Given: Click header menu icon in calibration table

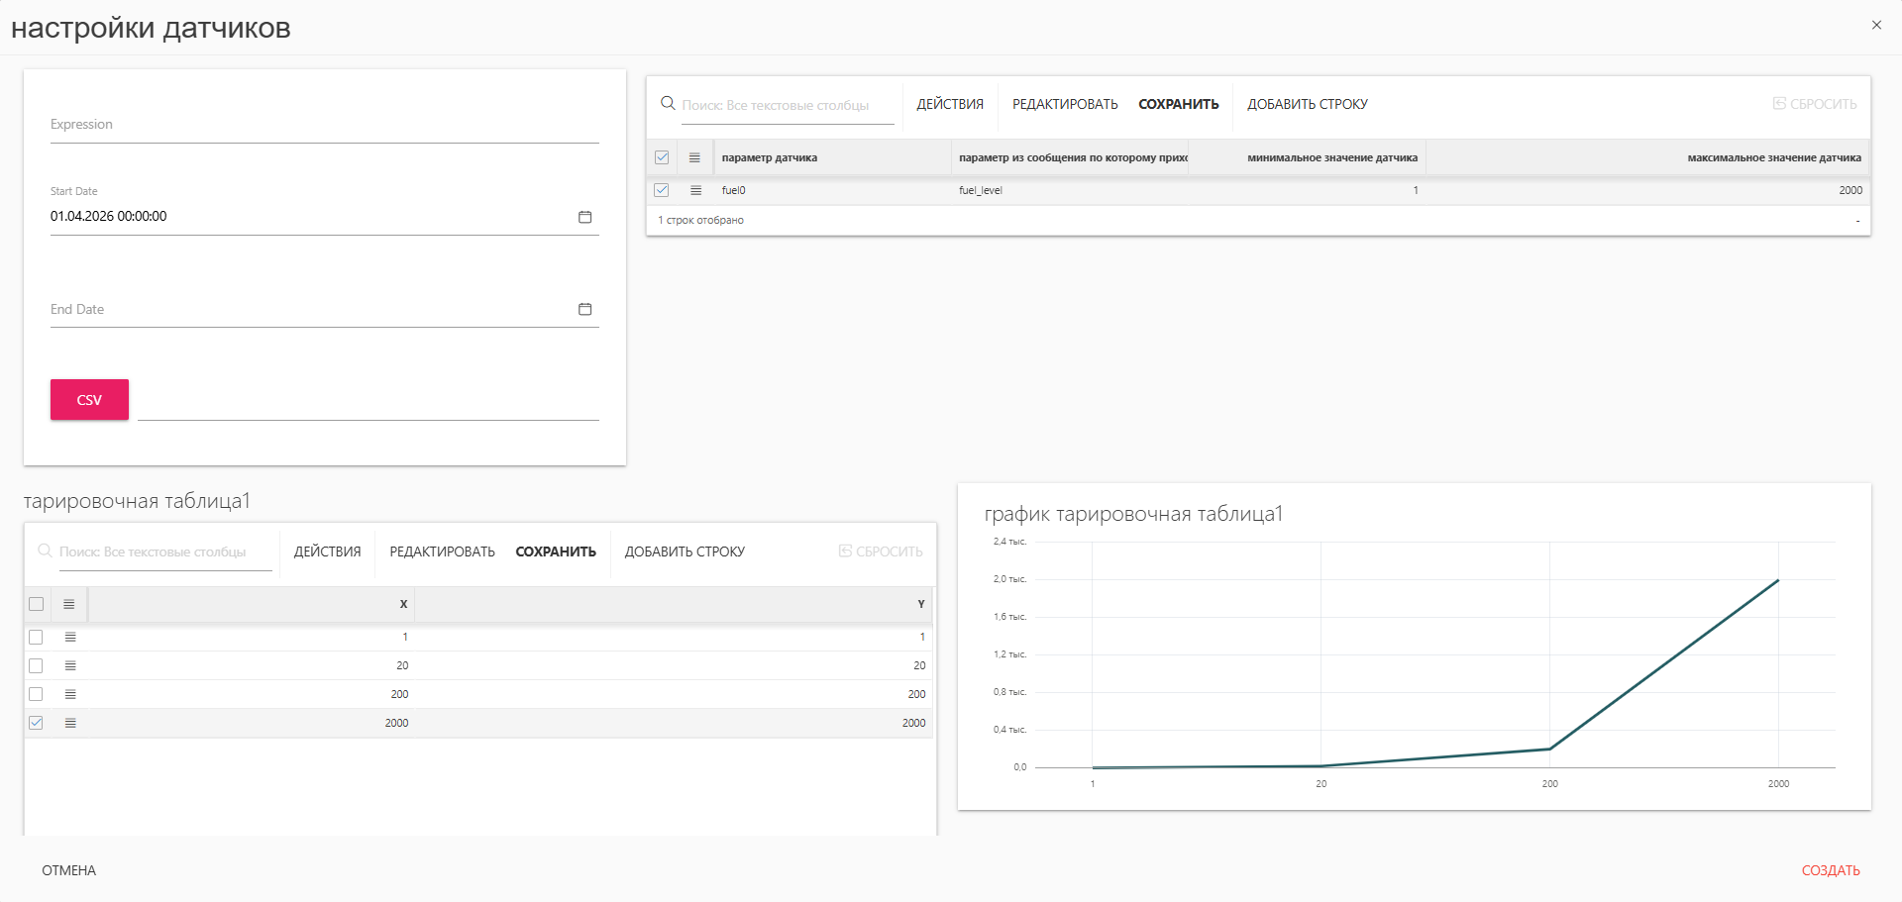Looking at the screenshot, I should [x=69, y=604].
